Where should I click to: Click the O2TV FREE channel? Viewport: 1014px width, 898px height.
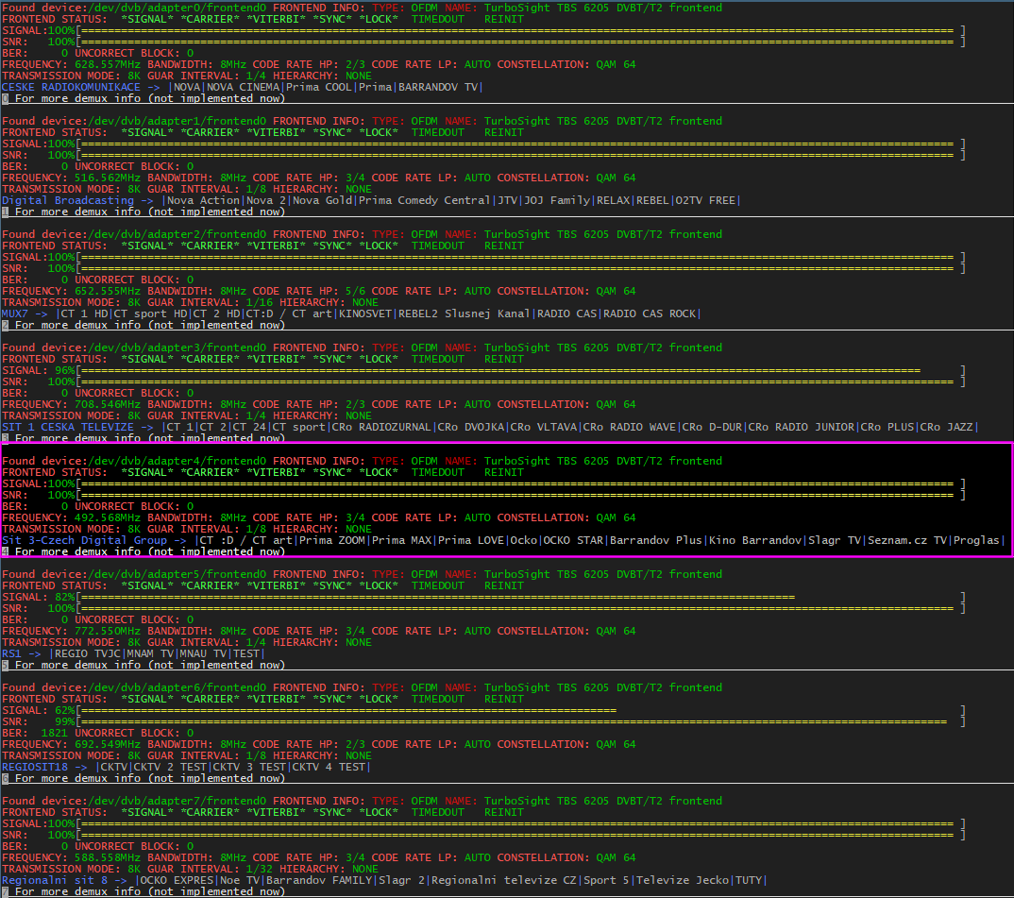click(705, 200)
